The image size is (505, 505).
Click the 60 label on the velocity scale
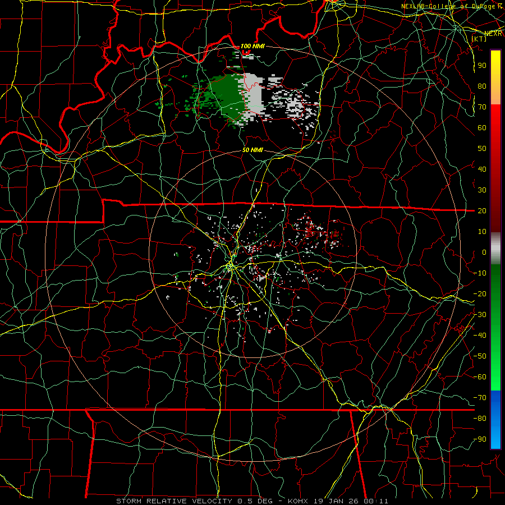click(482, 127)
